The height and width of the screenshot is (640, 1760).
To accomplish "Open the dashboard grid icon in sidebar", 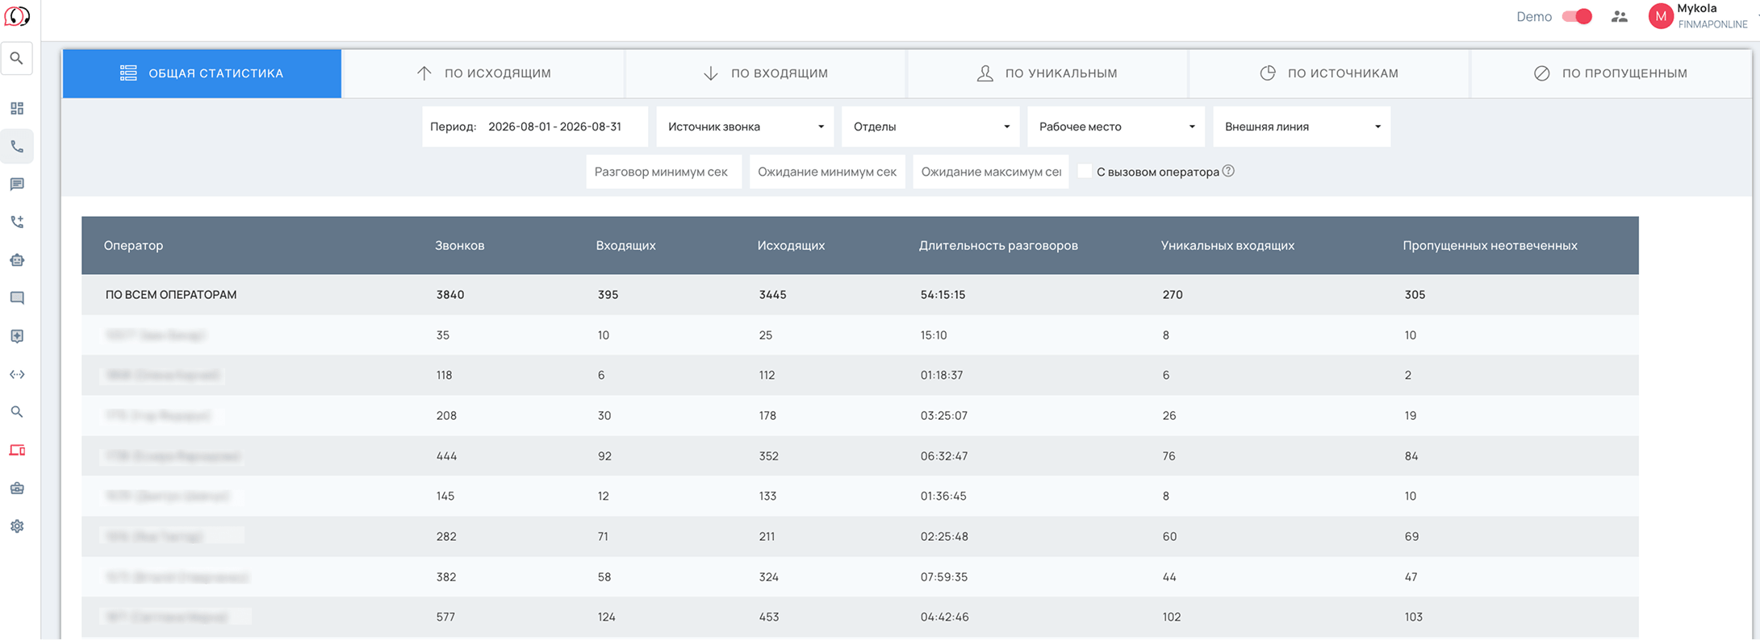I will pyautogui.click(x=17, y=109).
